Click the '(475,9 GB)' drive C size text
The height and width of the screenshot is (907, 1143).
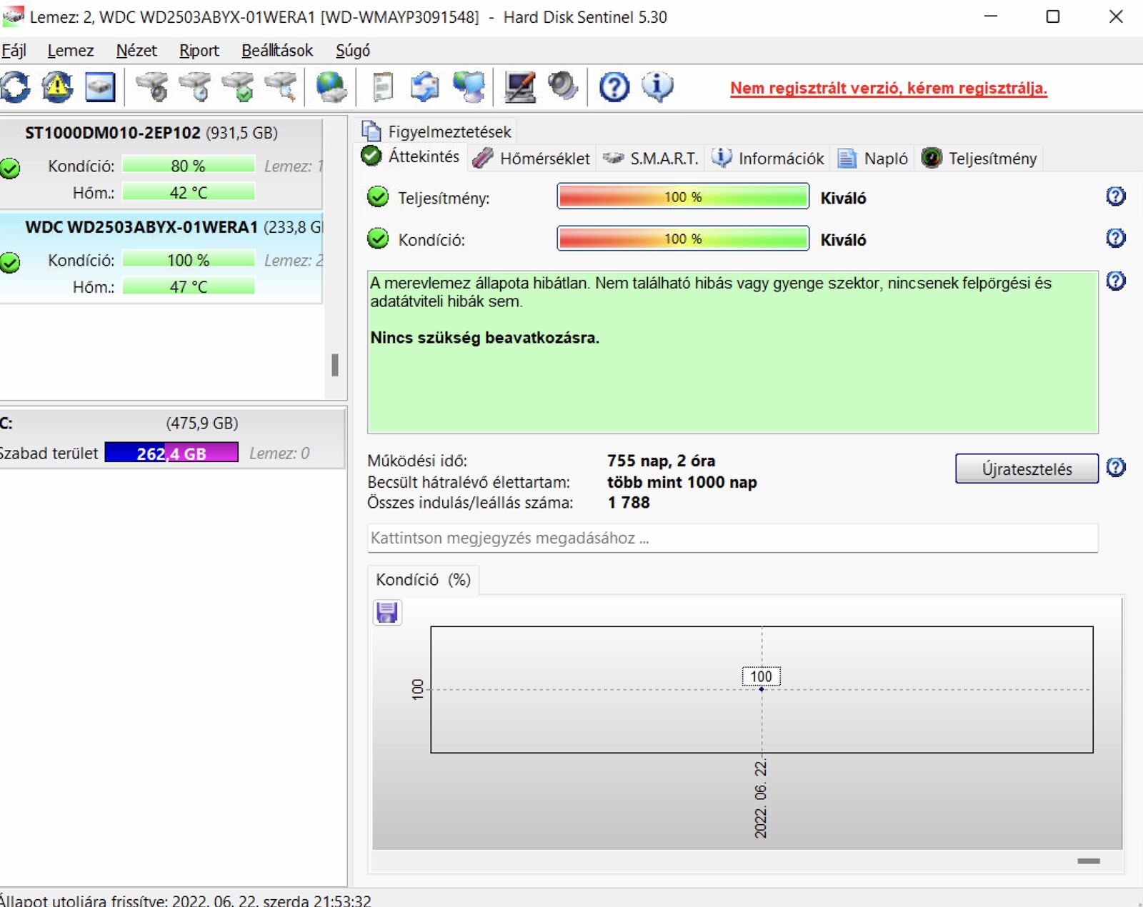click(x=202, y=423)
